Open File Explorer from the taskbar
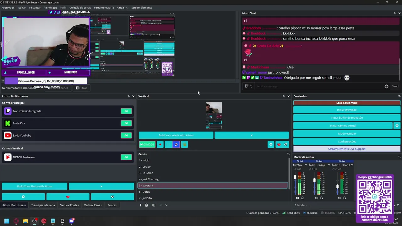The height and width of the screenshot is (226, 402). 25,221
